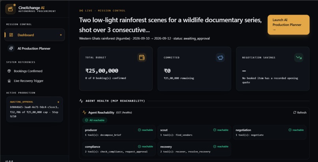
Task: Click the All reachable status badge
Action: [x=95, y=120]
